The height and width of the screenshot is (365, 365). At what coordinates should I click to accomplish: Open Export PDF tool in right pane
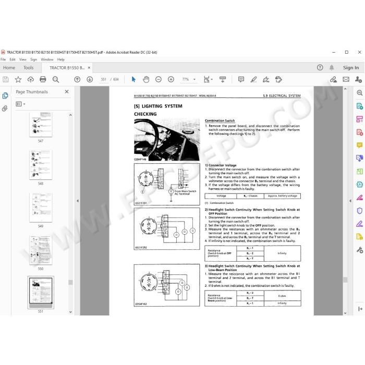360,106
